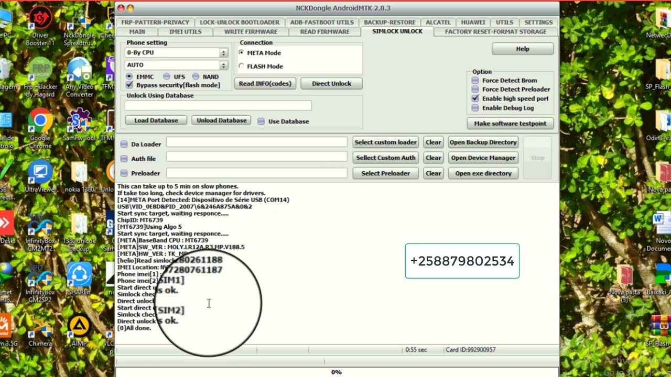Open IMEI UTILS tab

point(185,32)
